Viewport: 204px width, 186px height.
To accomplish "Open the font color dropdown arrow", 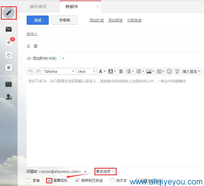I will [x=105, y=71].
